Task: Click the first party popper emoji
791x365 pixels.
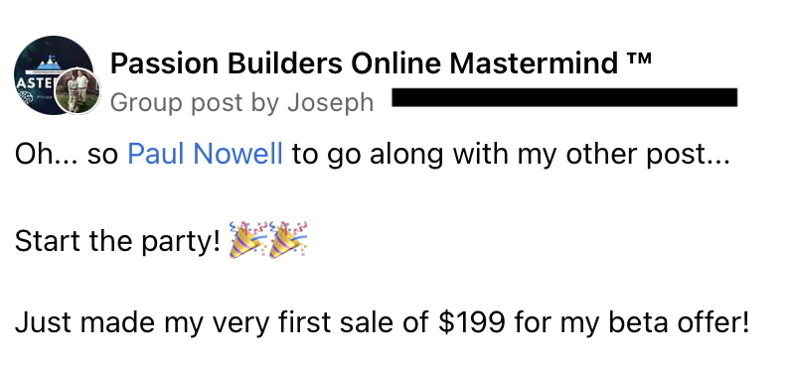Action: (247, 240)
